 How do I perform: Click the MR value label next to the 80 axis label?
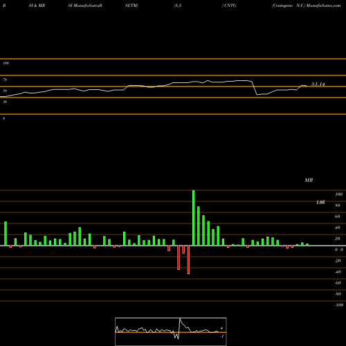point(320,202)
